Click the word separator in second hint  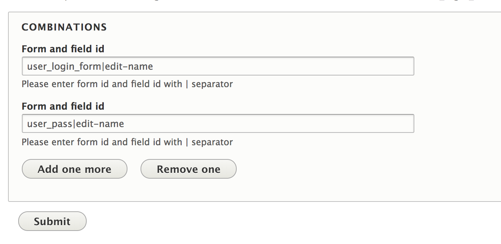coord(212,142)
